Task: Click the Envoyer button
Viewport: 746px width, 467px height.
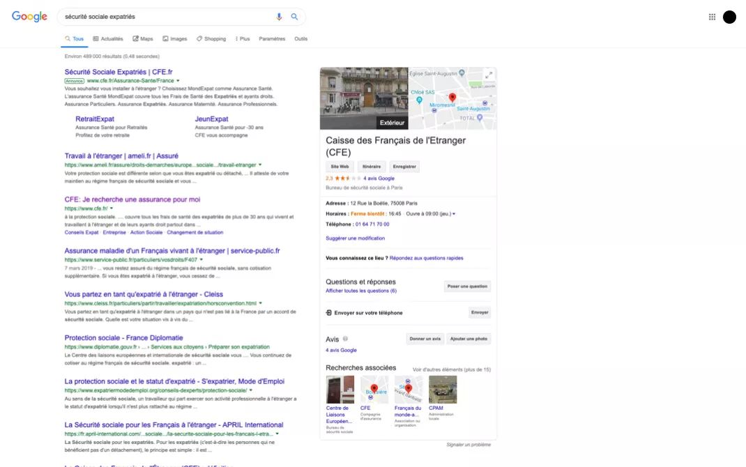Action: point(480,312)
